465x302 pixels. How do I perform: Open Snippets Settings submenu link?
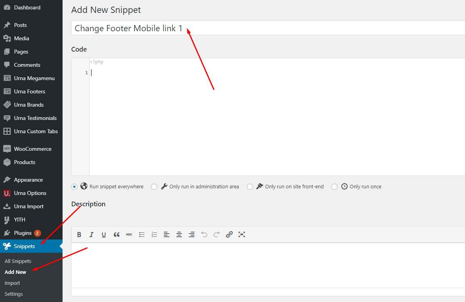[x=14, y=294]
